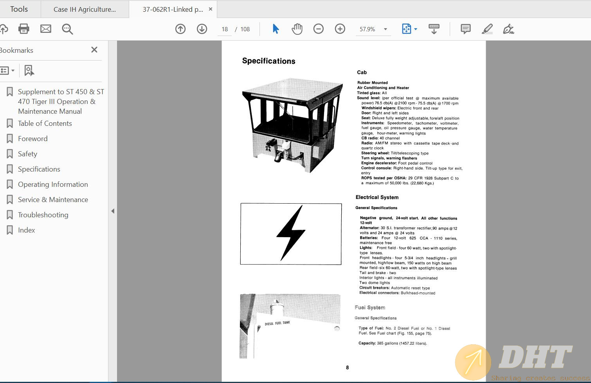Open the page fit options dropdown arrow
This screenshot has height=383, width=591.
click(416, 29)
